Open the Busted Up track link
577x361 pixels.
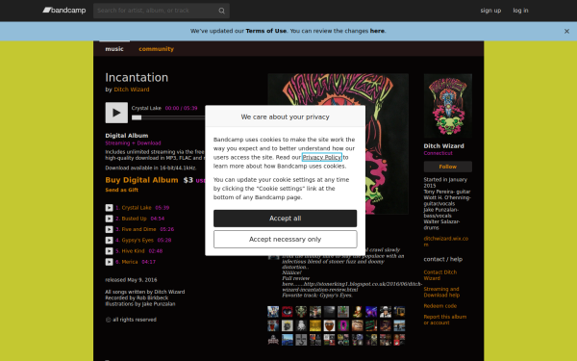134,219
